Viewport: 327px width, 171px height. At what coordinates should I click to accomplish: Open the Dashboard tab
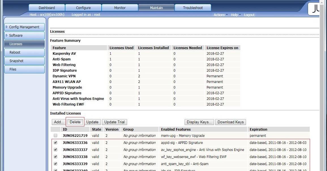click(47, 8)
